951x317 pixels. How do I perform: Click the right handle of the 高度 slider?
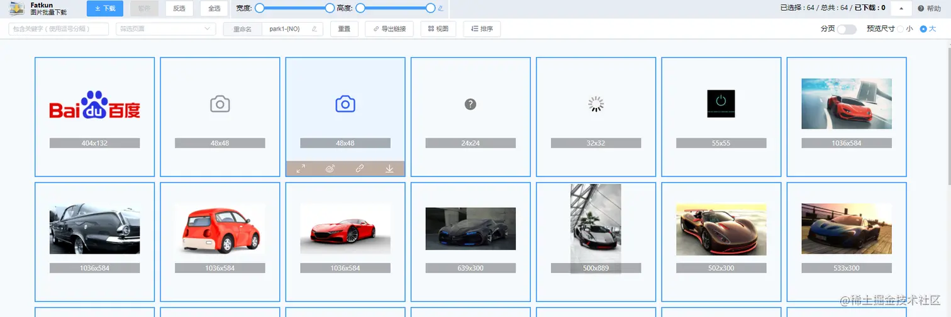pos(431,8)
